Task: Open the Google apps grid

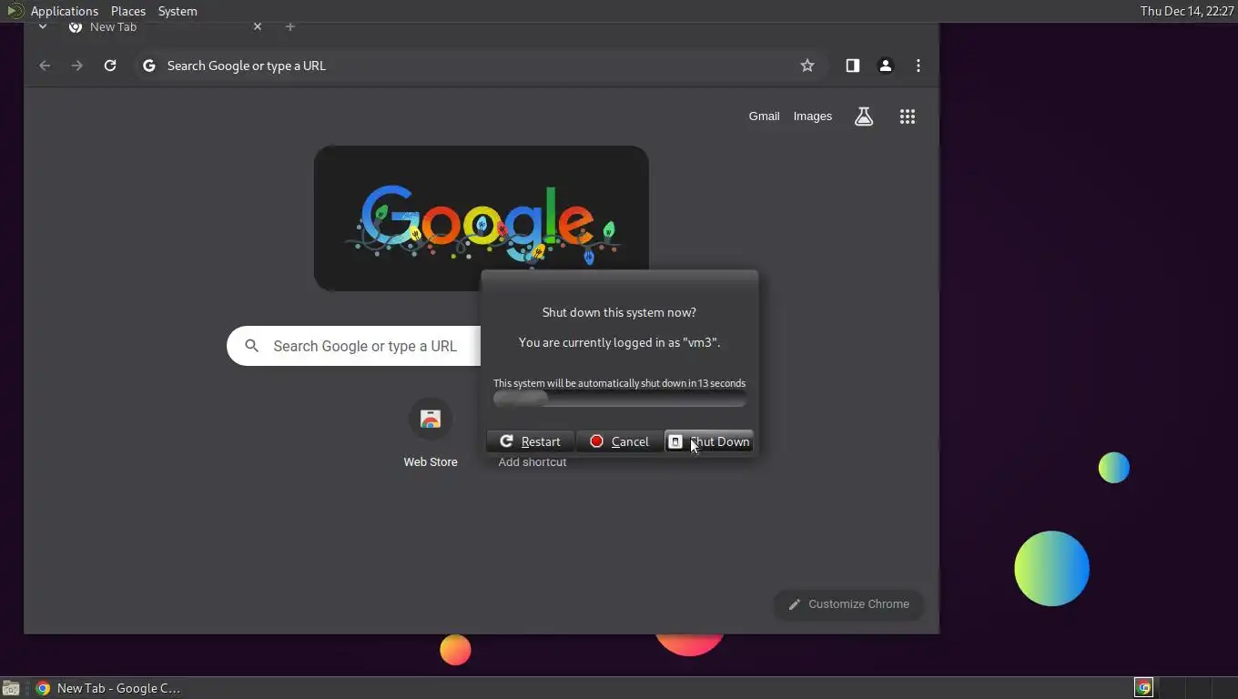Action: click(x=908, y=116)
